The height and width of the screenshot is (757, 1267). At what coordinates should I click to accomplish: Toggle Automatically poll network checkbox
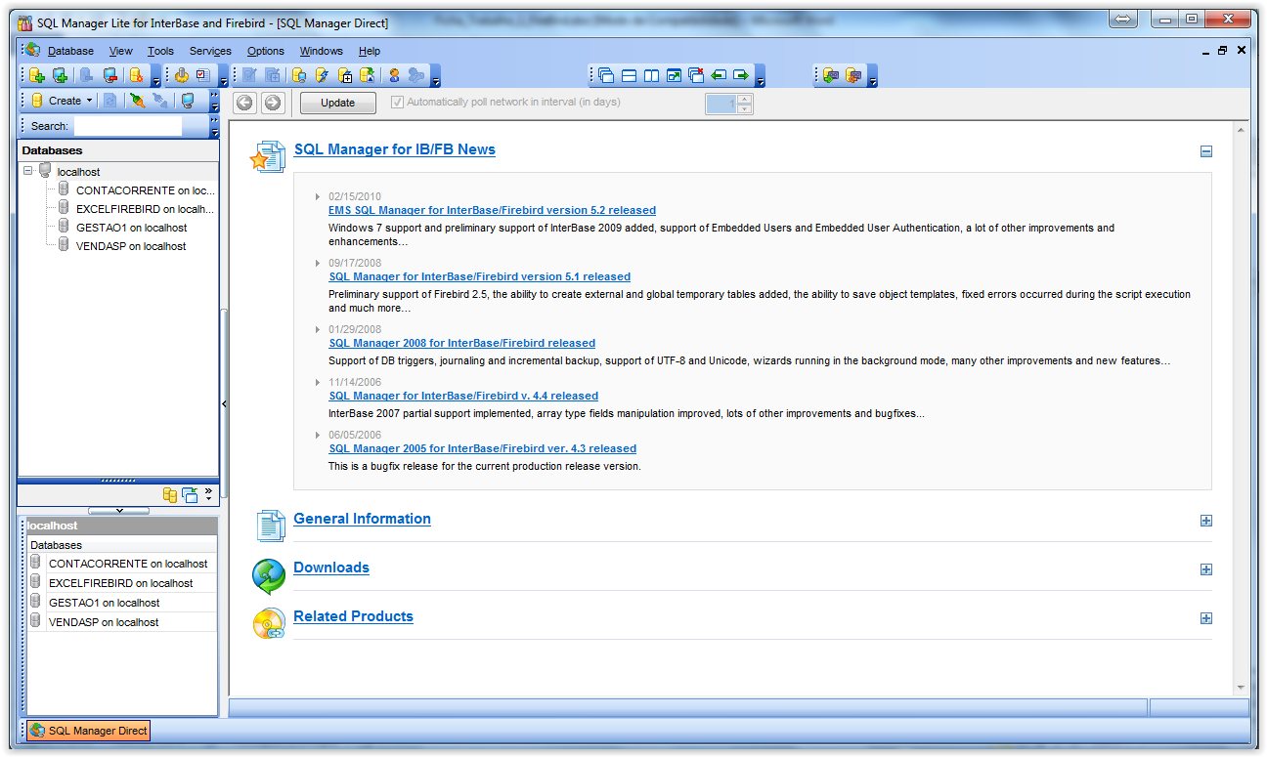pos(397,103)
